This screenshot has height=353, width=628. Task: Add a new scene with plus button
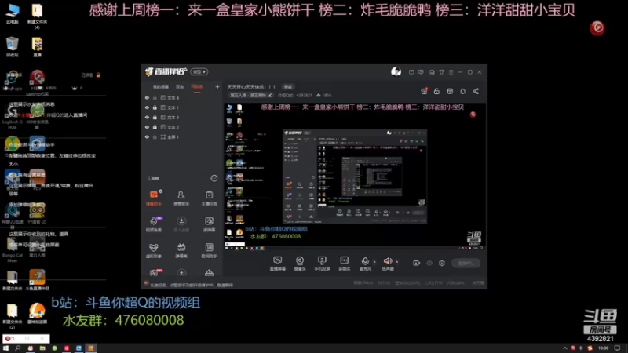coord(217,86)
